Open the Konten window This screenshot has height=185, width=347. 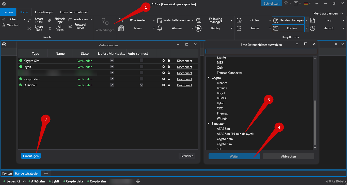point(288,28)
